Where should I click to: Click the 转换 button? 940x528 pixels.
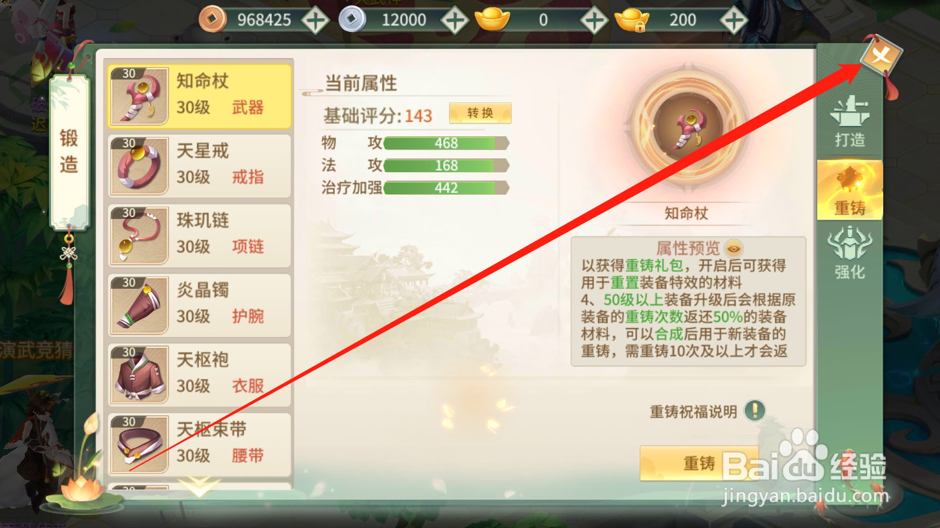pos(480,113)
